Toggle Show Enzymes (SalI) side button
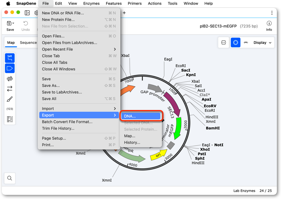Viewport: 281px width, 199px height. [x=10, y=58]
